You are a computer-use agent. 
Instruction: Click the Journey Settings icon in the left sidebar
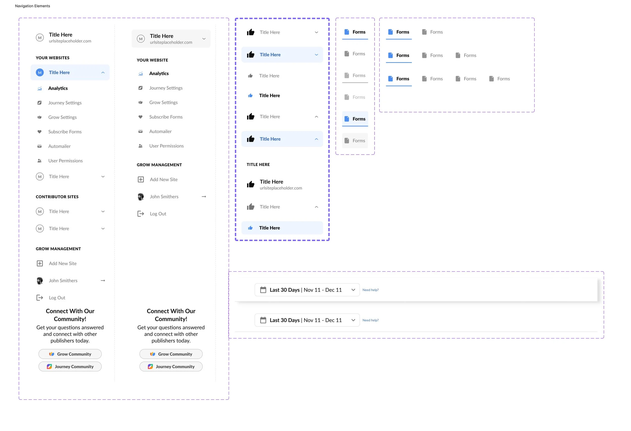(40, 103)
